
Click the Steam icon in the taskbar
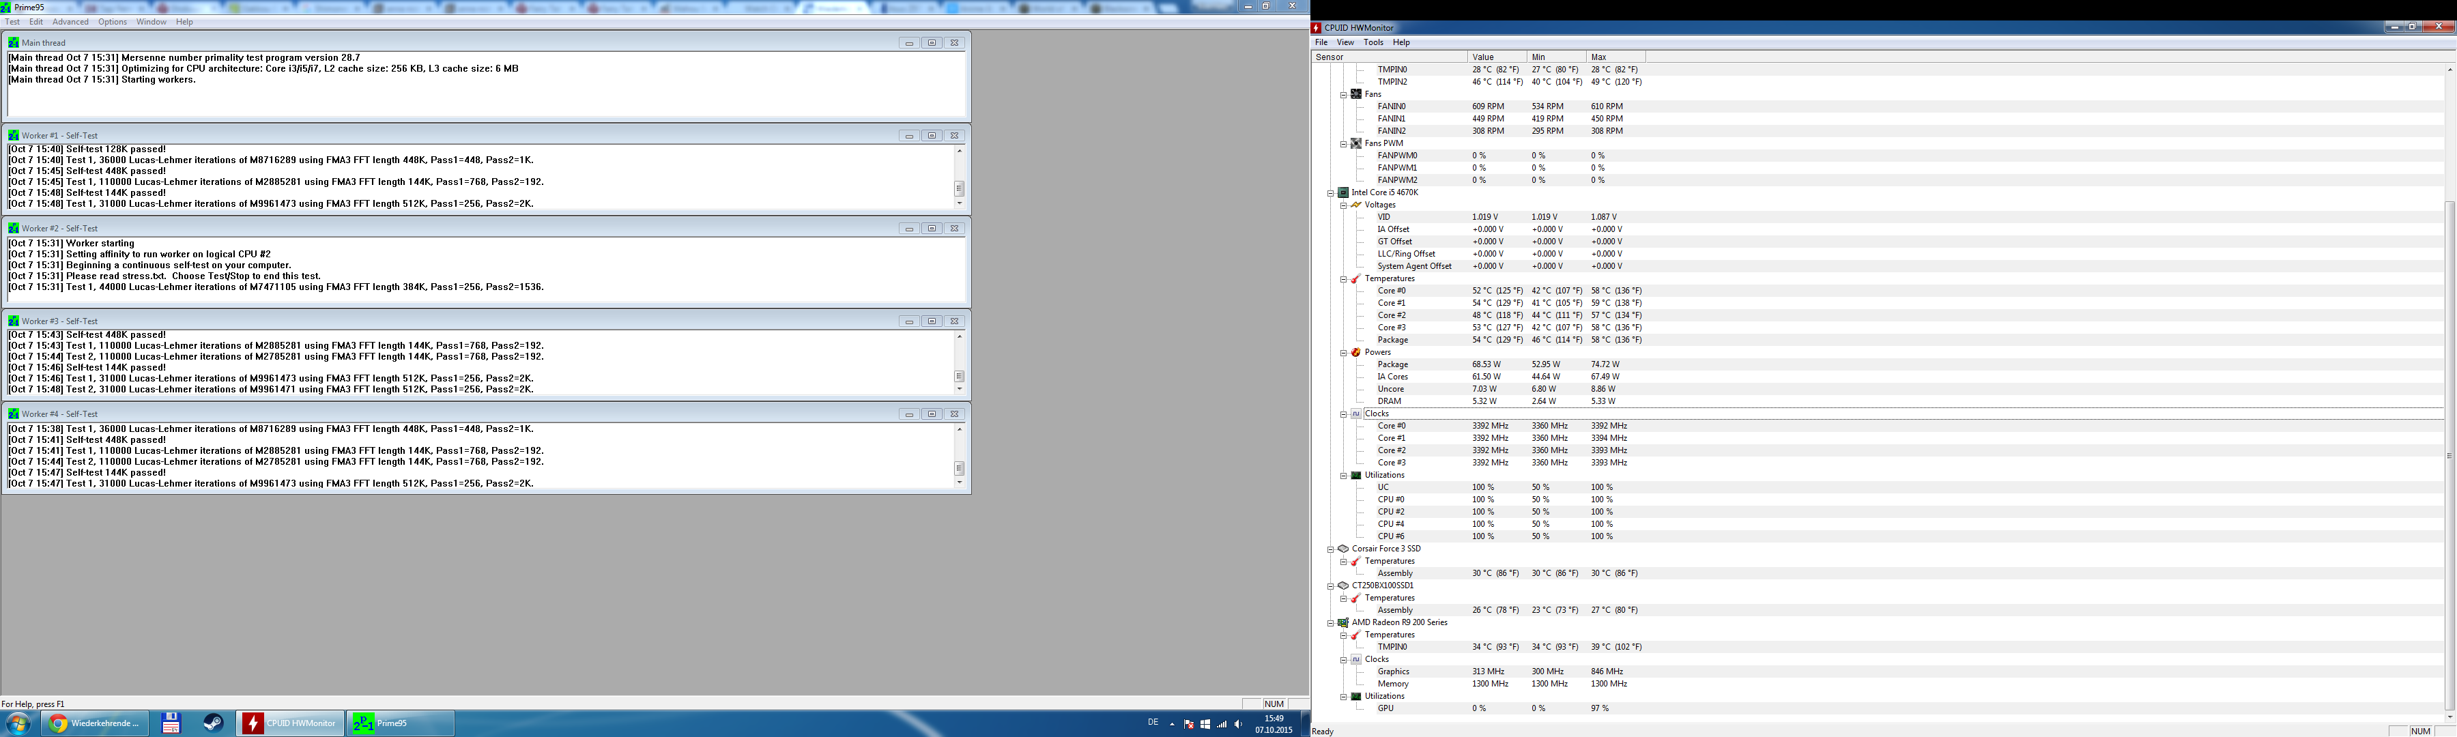coord(214,723)
